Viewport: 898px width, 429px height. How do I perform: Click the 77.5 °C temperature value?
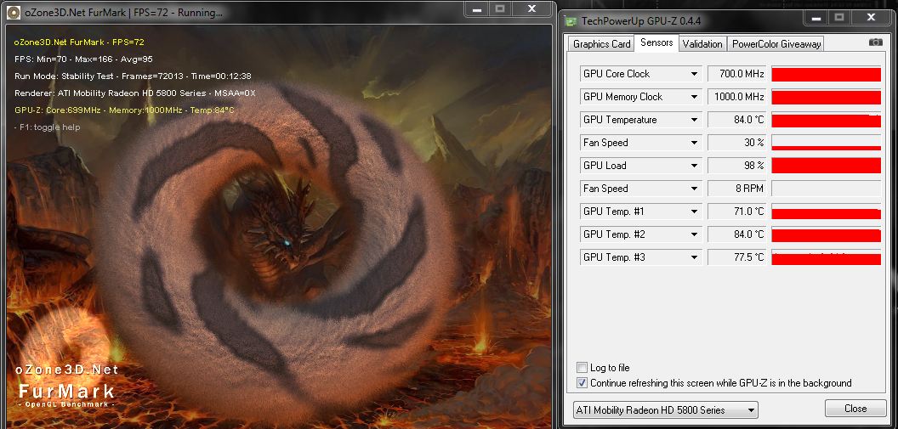click(x=736, y=257)
